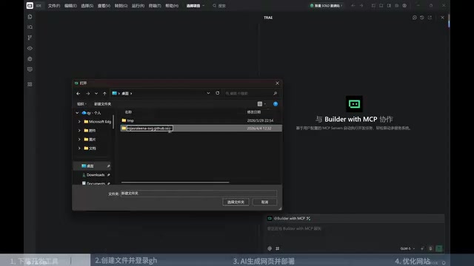Select the tmp folder row

[x=201, y=120]
